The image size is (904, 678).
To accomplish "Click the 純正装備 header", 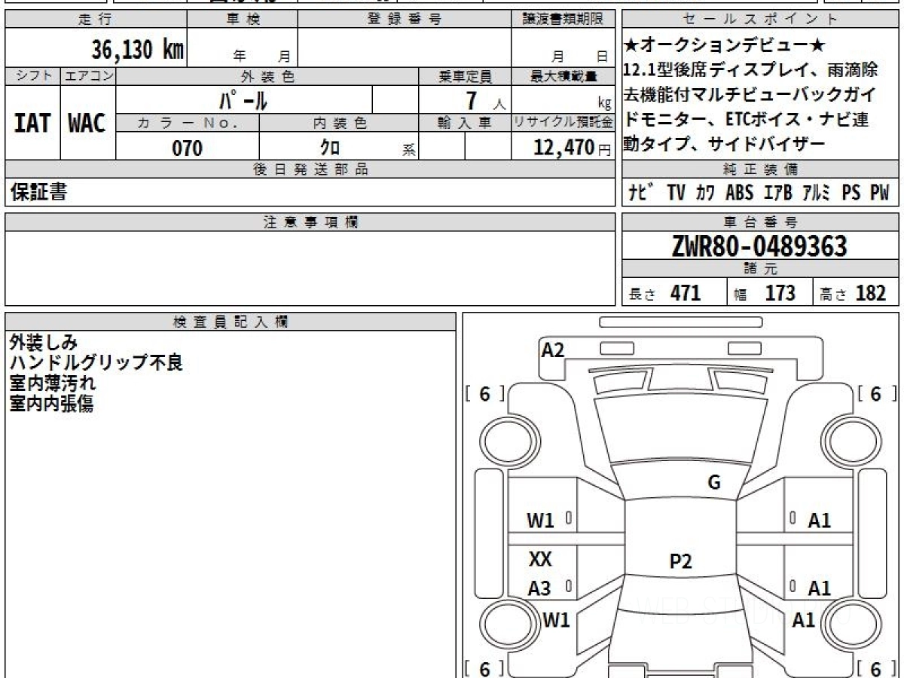I will [761, 169].
